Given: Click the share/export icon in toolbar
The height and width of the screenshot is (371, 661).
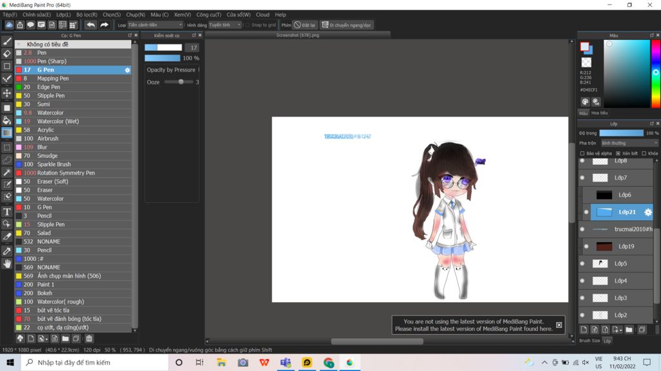Looking at the screenshot, I should (20, 25).
